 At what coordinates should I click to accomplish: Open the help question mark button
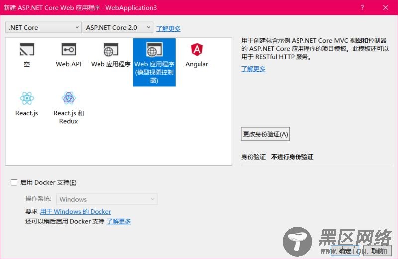click(x=362, y=7)
